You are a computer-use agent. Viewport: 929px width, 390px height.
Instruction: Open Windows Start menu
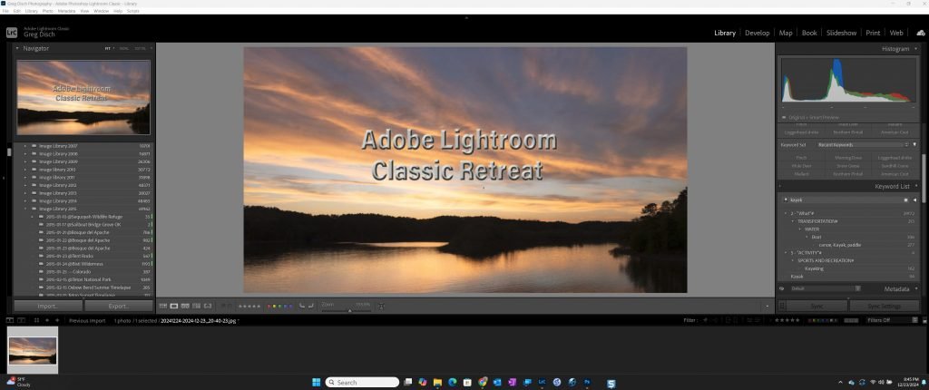tap(316, 383)
